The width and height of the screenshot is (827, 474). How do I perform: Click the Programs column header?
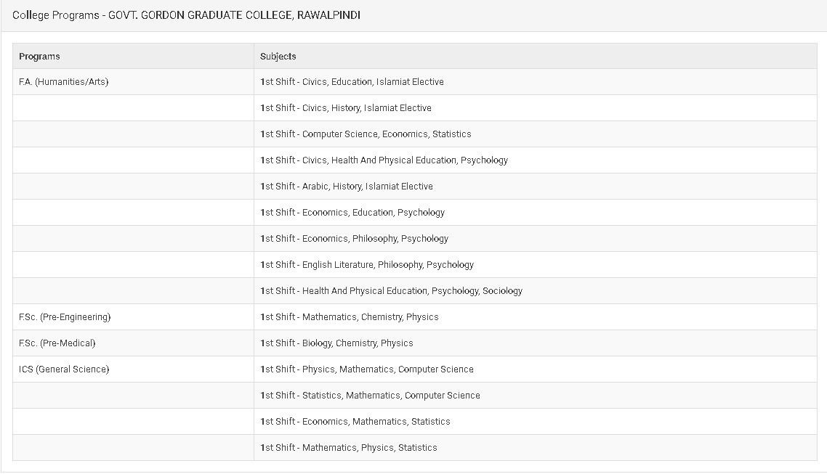click(x=39, y=56)
